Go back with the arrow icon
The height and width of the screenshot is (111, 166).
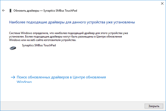tap(4, 11)
